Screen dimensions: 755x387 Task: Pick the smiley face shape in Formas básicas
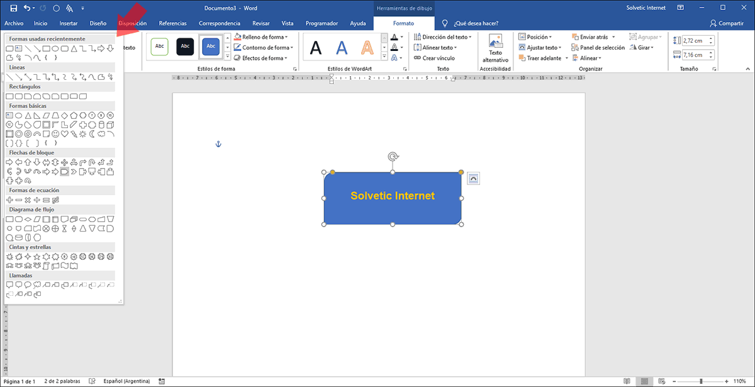pos(55,134)
